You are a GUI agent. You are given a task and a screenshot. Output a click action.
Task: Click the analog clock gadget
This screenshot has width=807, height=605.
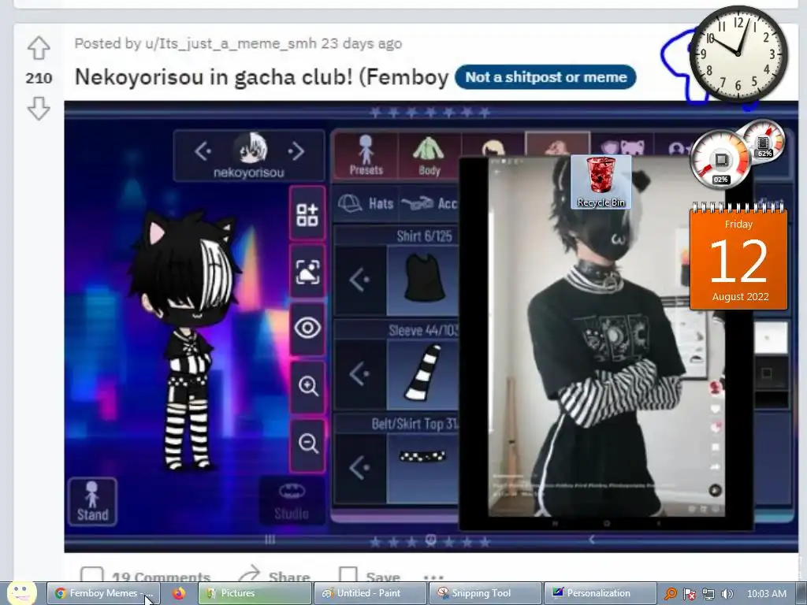[738, 54]
